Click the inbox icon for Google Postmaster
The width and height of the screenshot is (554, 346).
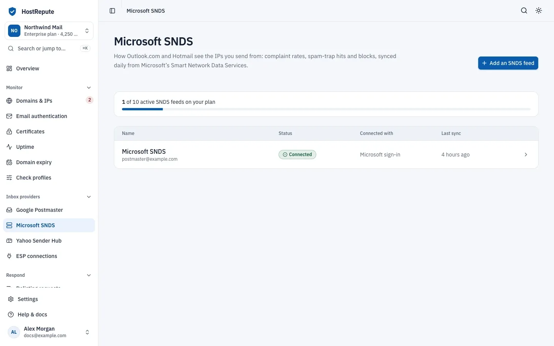[x=9, y=210]
